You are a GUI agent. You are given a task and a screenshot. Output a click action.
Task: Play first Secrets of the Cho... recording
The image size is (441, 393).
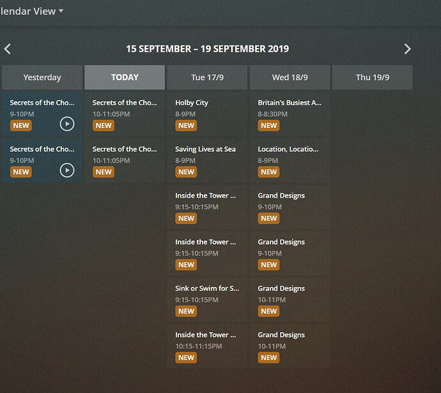point(67,124)
